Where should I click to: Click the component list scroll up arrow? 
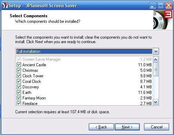click(x=156, y=59)
